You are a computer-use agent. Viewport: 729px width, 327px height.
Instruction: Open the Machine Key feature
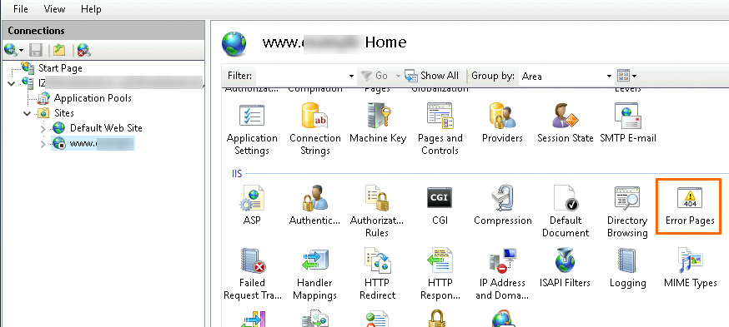[x=378, y=124]
